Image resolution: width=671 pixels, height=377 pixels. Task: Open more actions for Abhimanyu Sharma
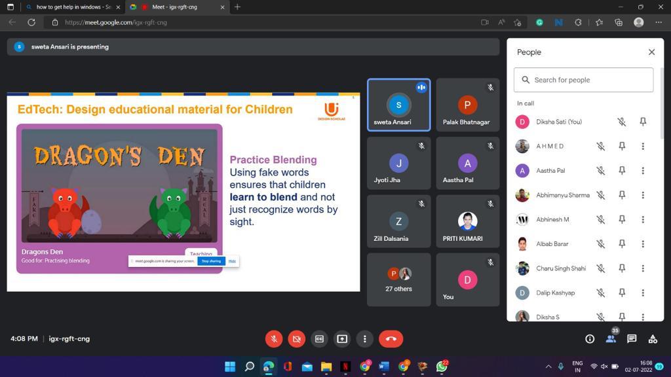(x=643, y=195)
